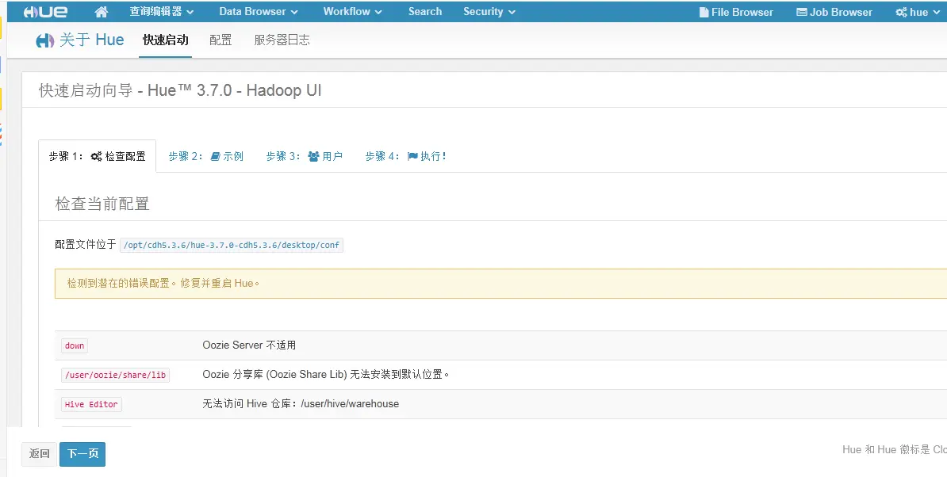Click 无法访问 Hive 仓库 message
The width and height of the screenshot is (947, 477).
(x=301, y=403)
